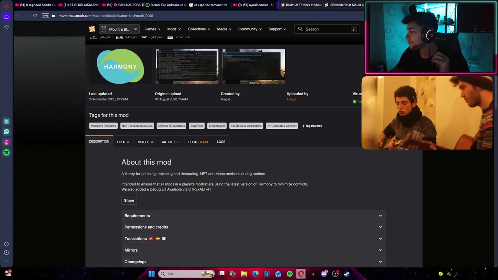Open Spotify in Opera sidebar
This screenshot has width=498, height=280.
(x=6, y=152)
